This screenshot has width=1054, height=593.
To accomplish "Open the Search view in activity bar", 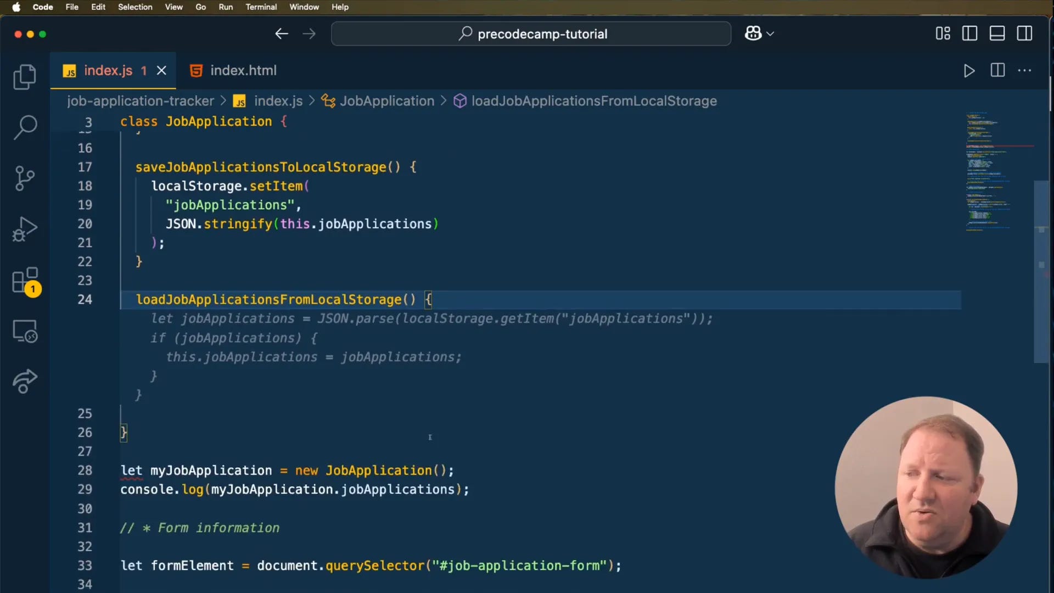I will click(25, 127).
